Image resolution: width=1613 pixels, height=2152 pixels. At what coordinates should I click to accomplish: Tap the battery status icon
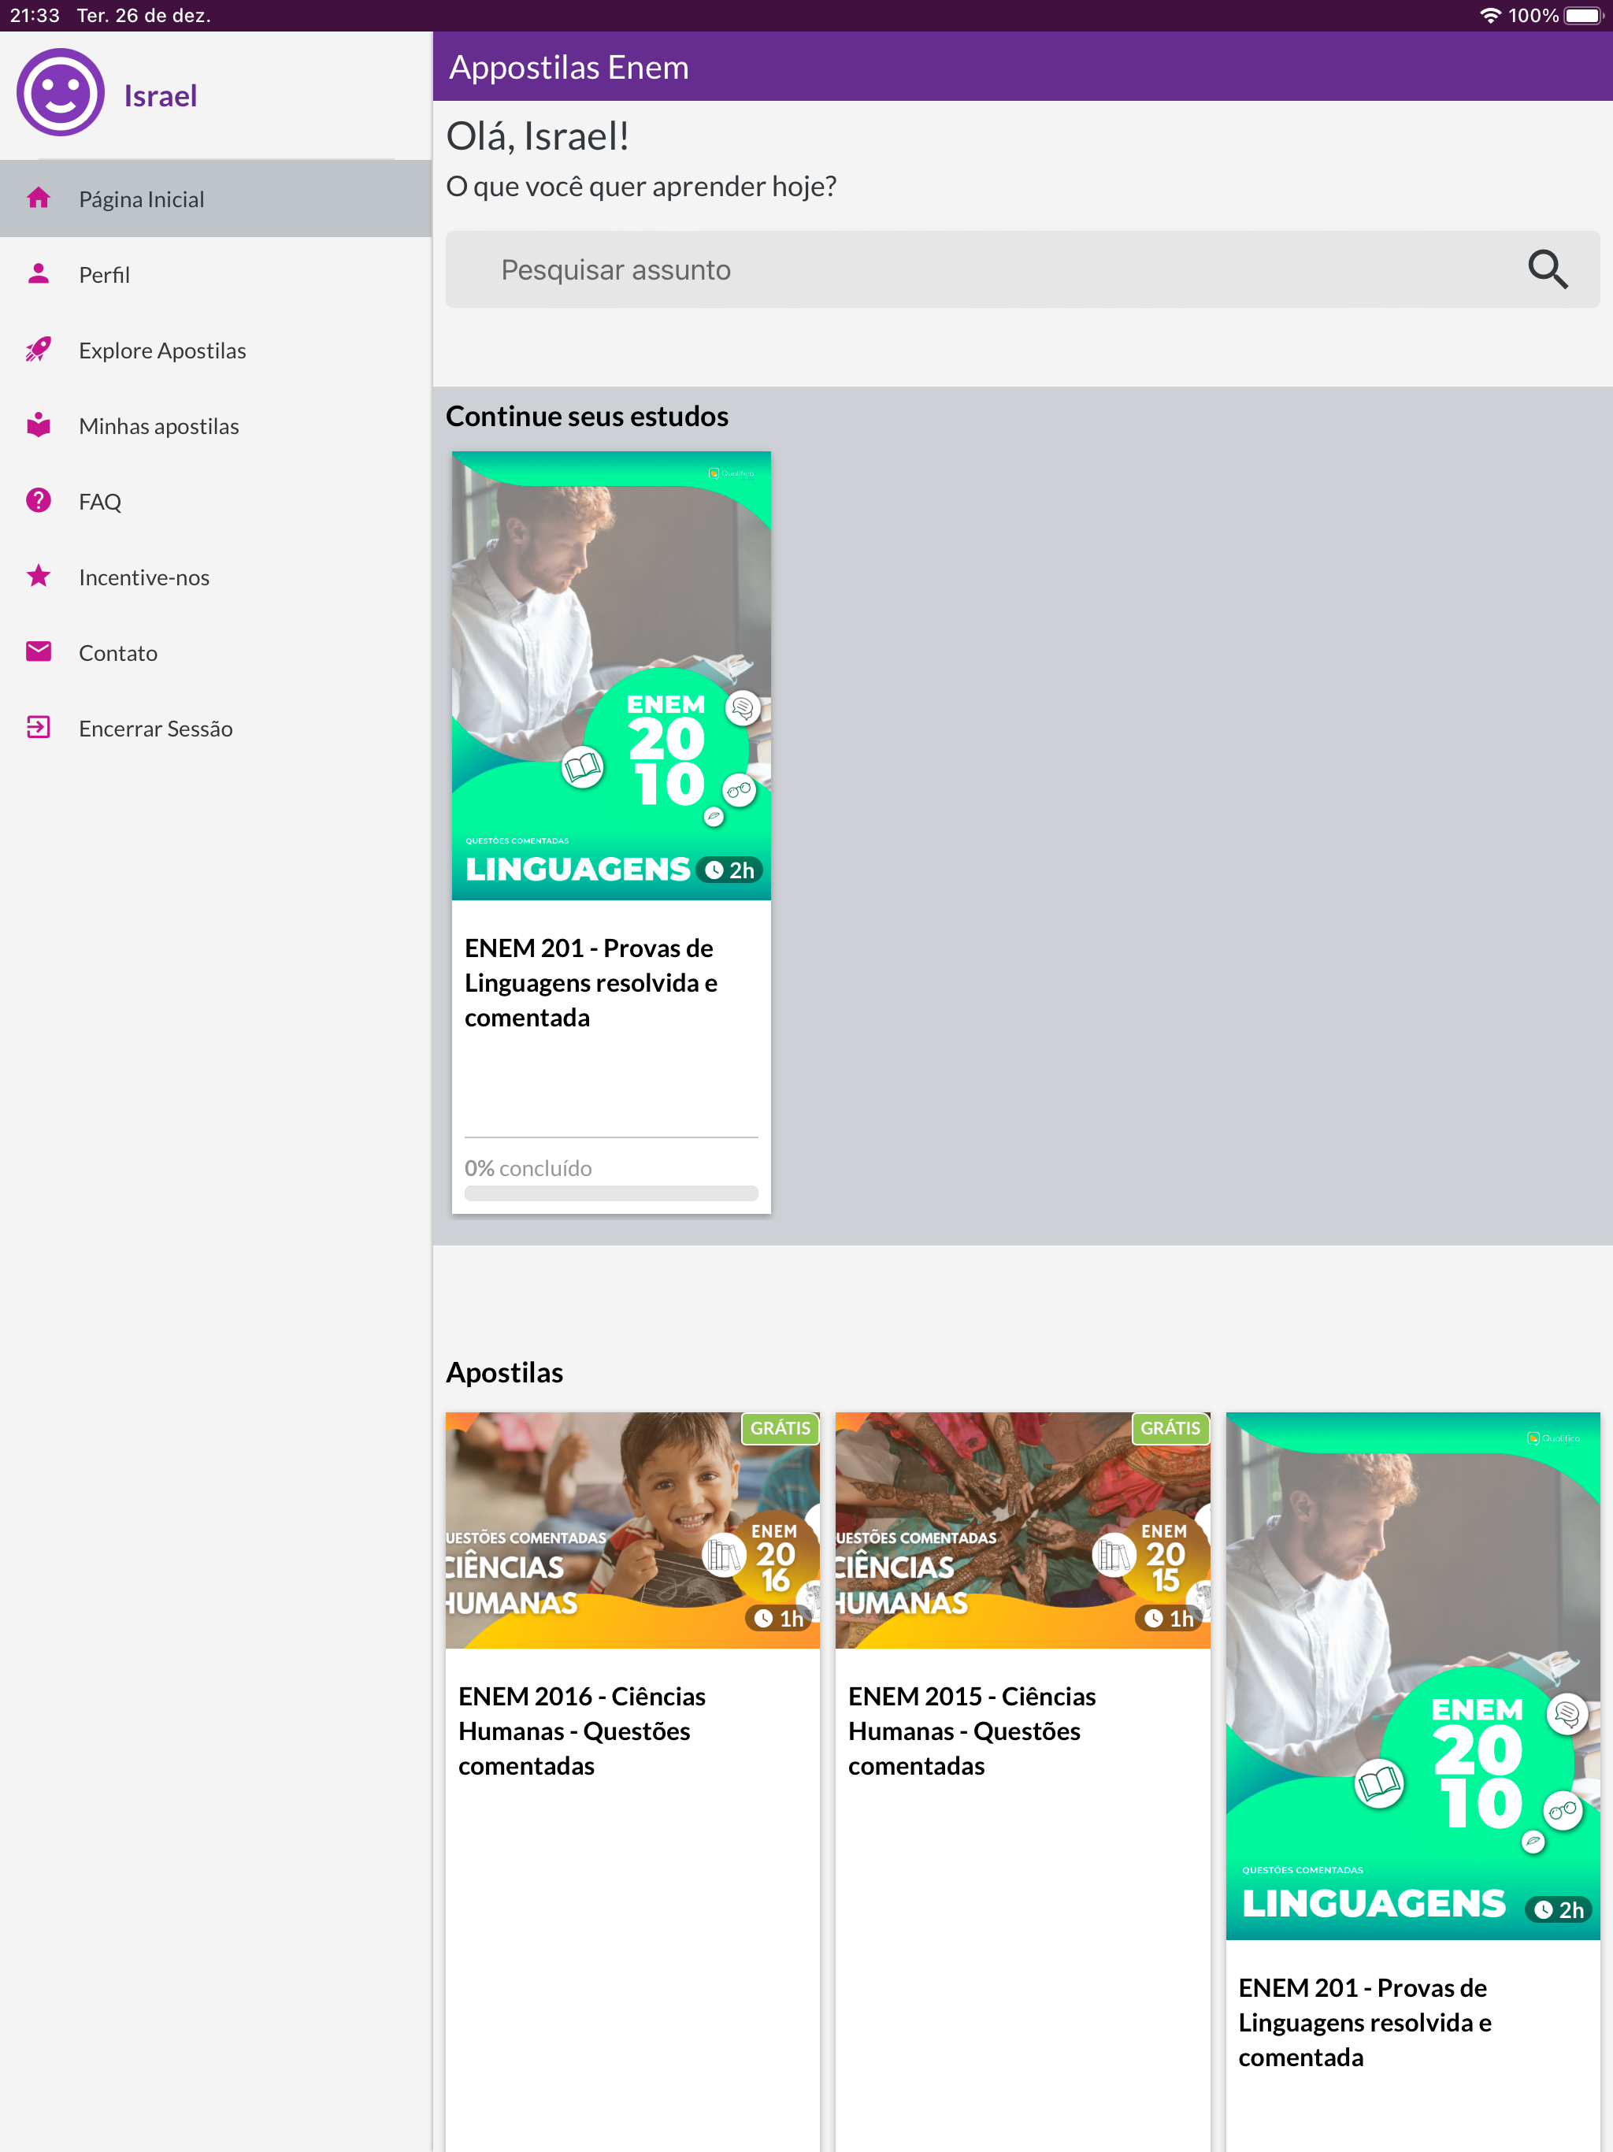pos(1584,16)
